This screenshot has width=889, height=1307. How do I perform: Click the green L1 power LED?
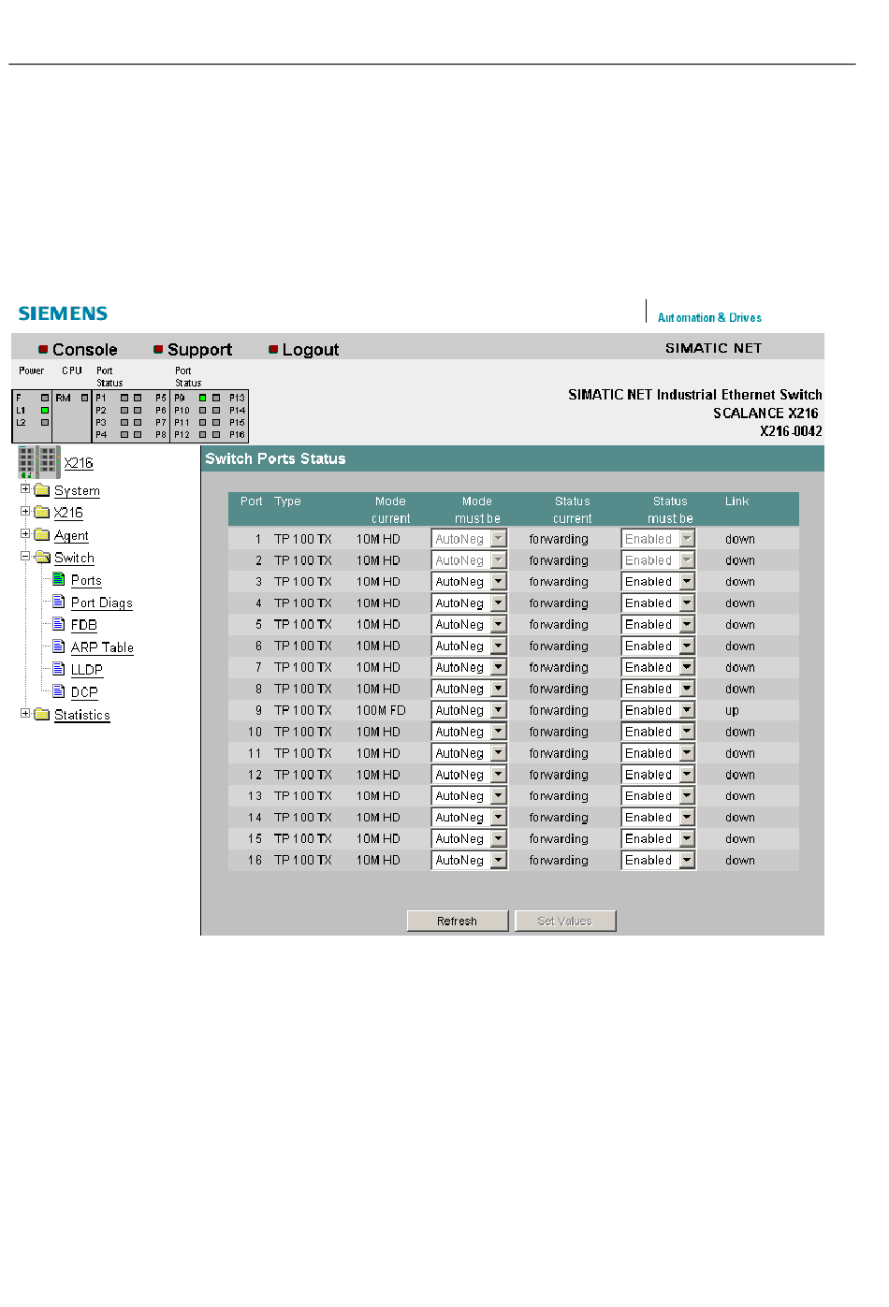(x=44, y=410)
